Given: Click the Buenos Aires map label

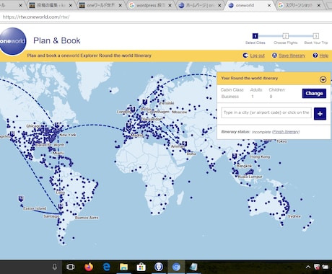Looking at the screenshot, I should pos(87,218).
